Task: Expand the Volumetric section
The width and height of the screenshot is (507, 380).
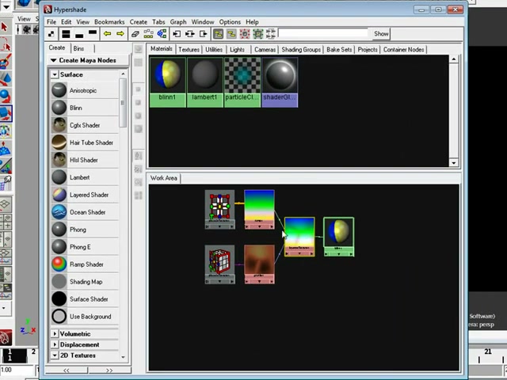Action: coord(55,334)
